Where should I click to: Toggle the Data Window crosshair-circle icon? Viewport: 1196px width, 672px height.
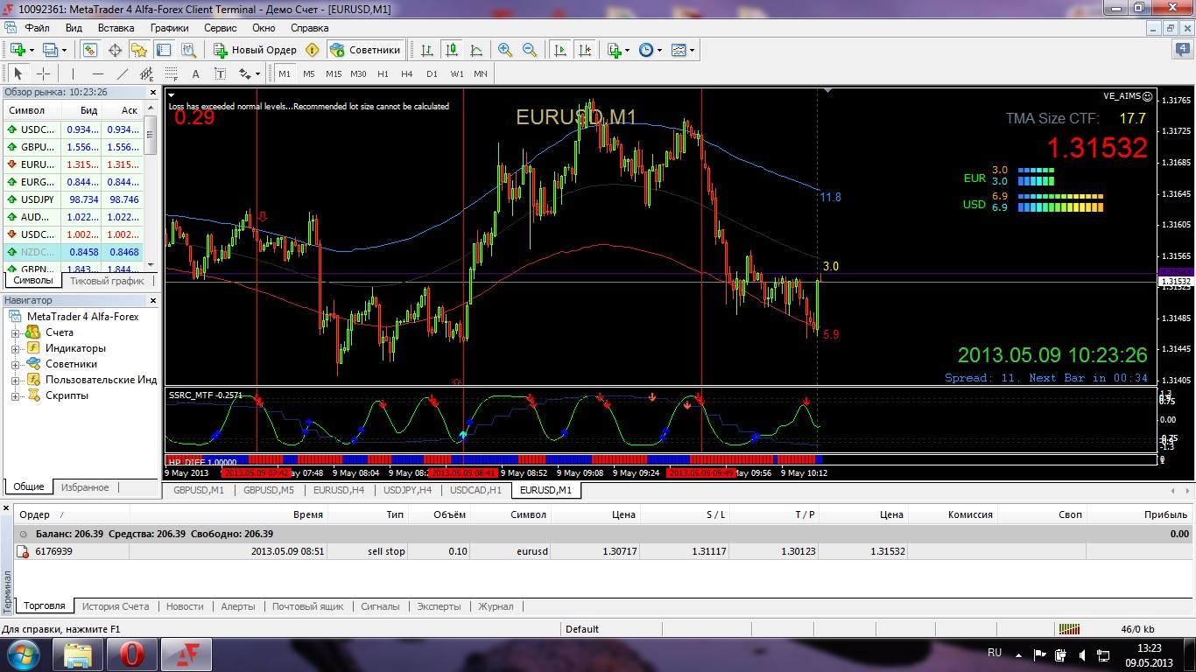pyautogui.click(x=115, y=50)
